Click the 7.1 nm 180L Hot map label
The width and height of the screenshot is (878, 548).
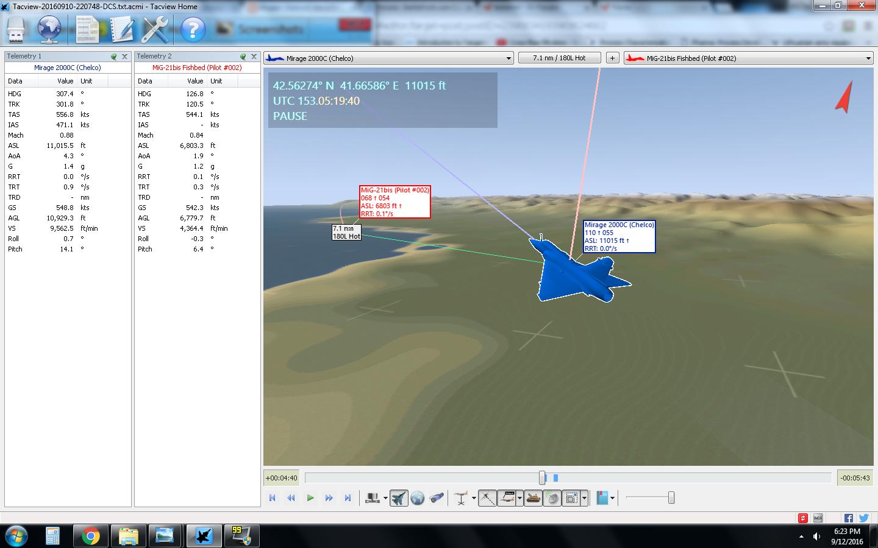tap(346, 232)
